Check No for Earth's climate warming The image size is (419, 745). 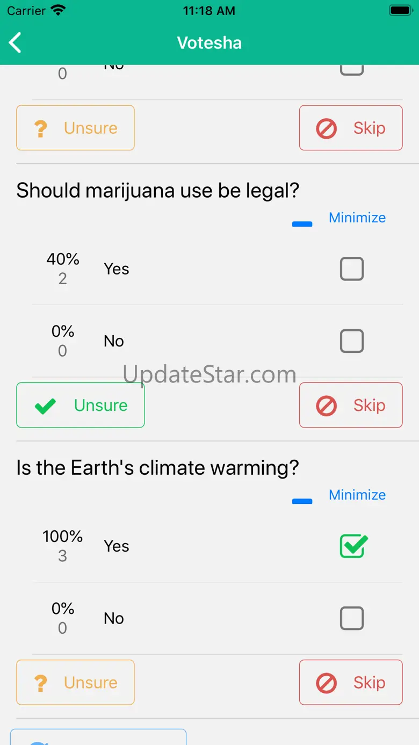[x=352, y=618]
